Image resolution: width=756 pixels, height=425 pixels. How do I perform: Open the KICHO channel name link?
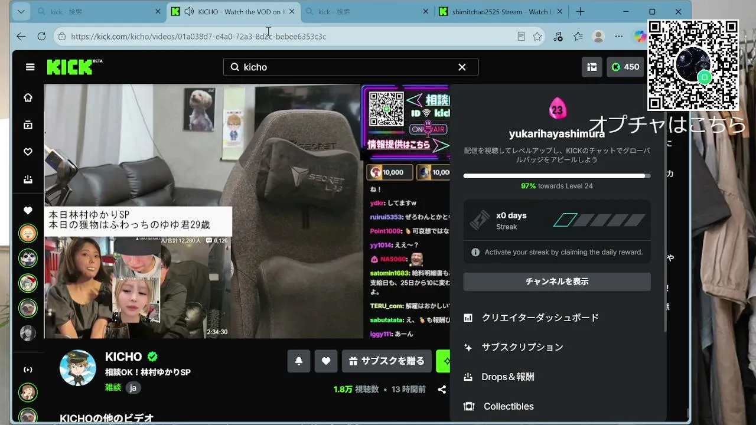123,357
